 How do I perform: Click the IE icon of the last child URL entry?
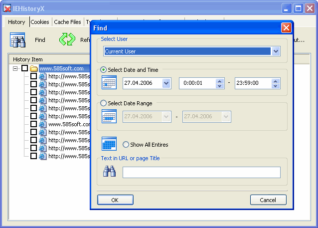click(x=42, y=156)
